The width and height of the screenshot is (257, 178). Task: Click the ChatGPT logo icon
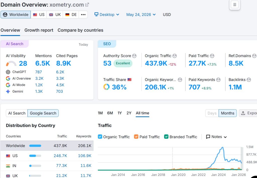pos(8,72)
